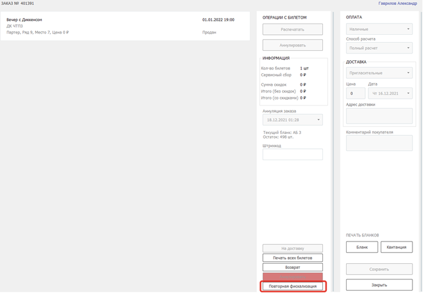
Task: Open the delivery Дата picker
Action: pos(390,93)
